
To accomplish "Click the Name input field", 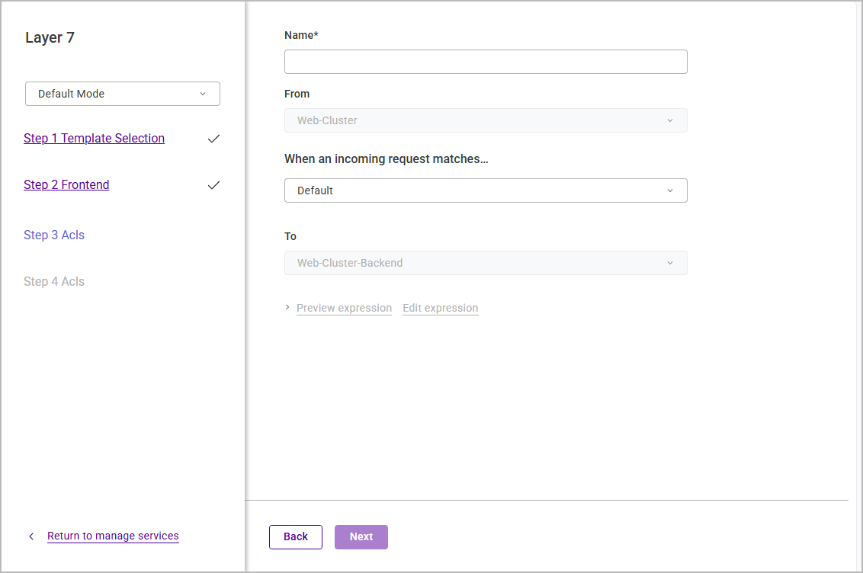I will pyautogui.click(x=486, y=62).
